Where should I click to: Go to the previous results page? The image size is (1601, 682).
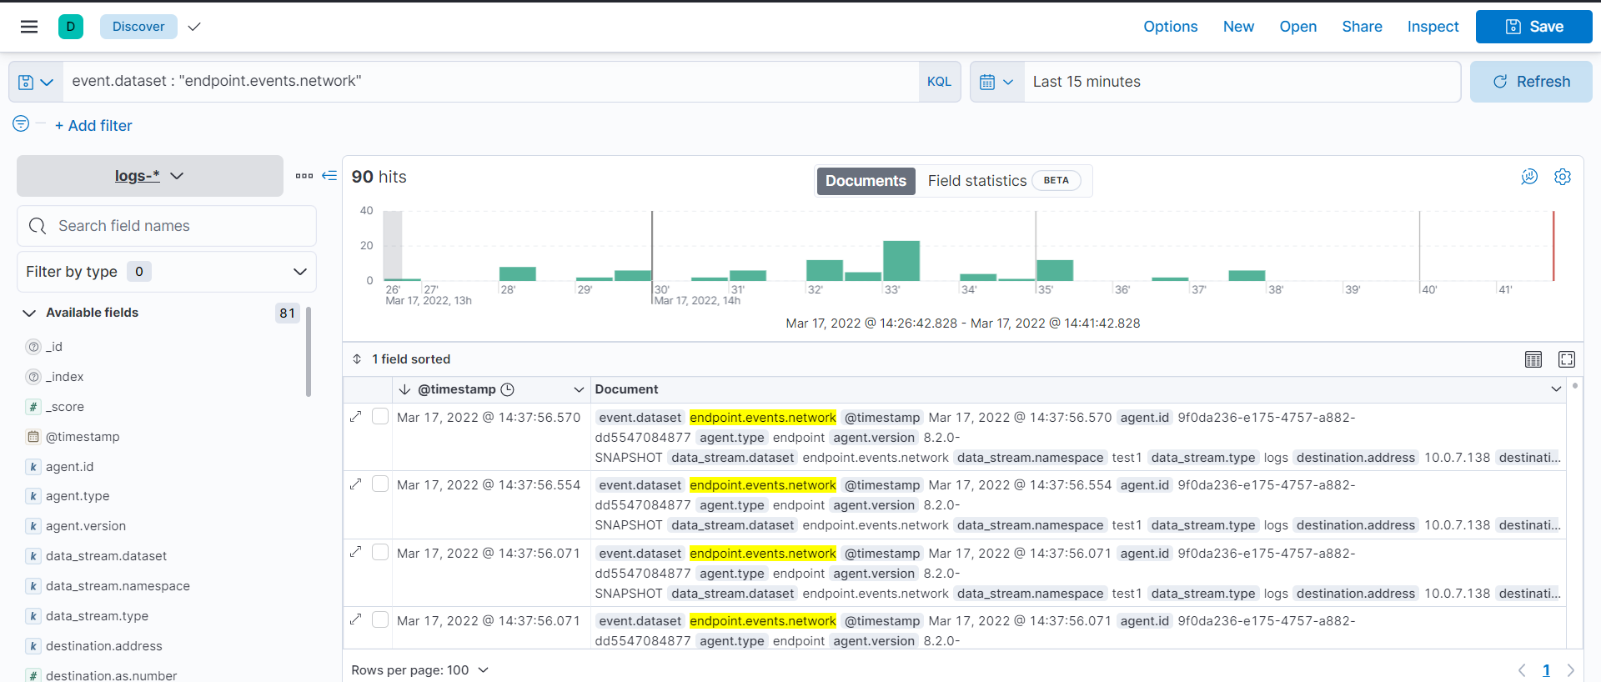(x=1522, y=670)
